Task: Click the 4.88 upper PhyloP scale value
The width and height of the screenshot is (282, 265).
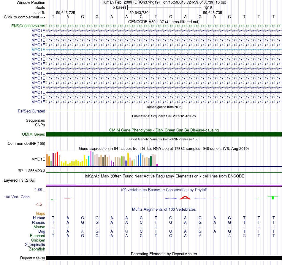Action: point(38,190)
